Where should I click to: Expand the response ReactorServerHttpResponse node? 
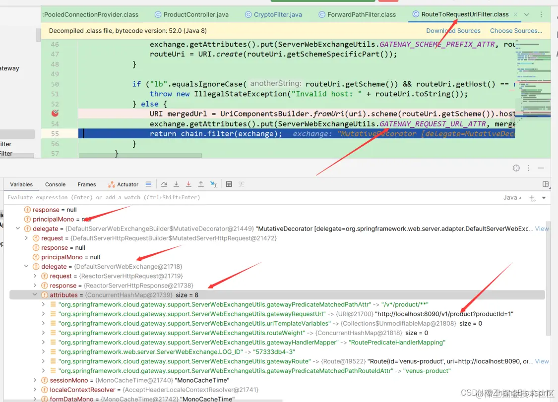35,286
